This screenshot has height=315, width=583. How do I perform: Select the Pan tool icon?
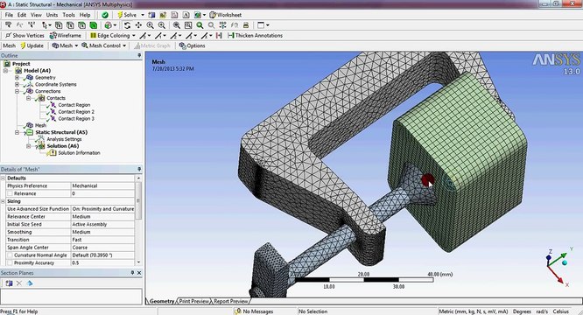click(x=138, y=25)
